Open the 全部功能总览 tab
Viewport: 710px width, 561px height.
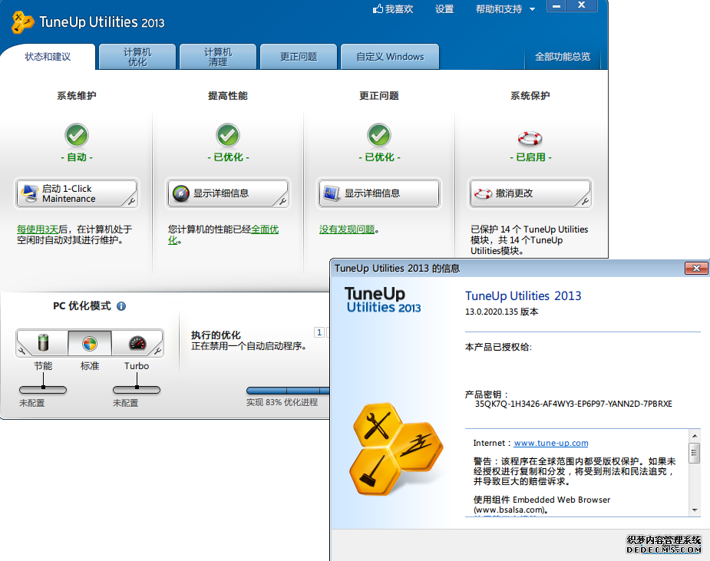click(x=563, y=57)
